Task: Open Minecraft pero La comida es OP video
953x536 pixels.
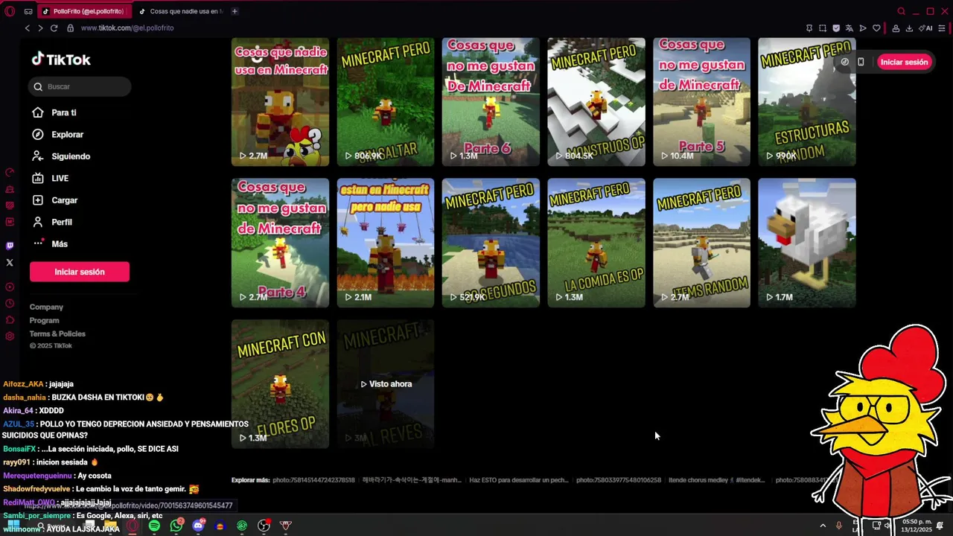Action: click(596, 243)
